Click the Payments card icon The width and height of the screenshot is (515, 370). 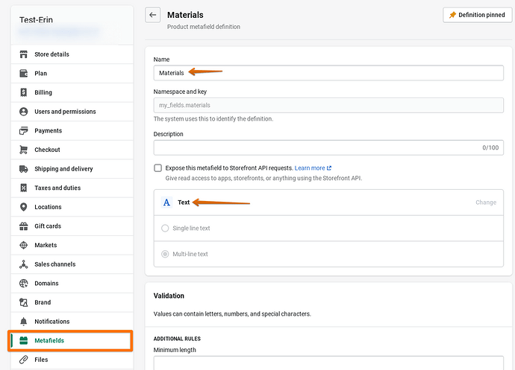coord(24,130)
